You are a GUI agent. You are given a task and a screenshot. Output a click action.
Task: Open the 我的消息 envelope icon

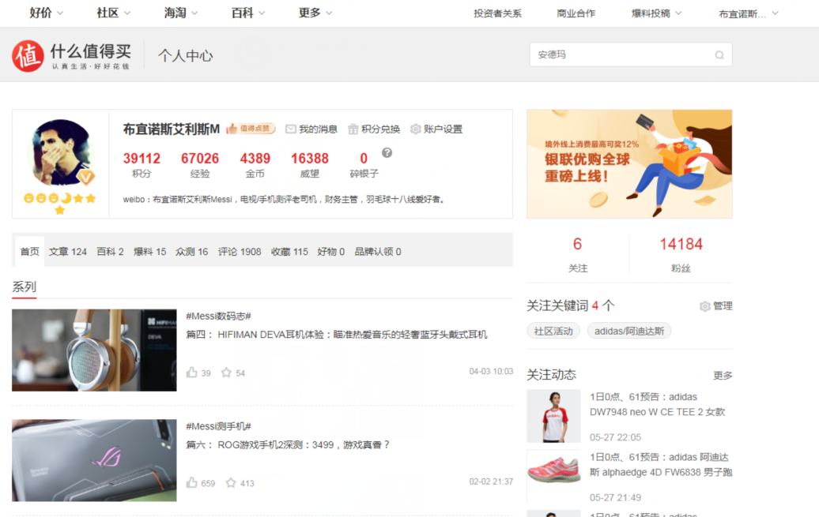pyautogui.click(x=290, y=129)
